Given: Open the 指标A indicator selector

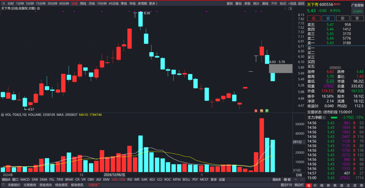Looking at the screenshot, I should coord(6,179).
